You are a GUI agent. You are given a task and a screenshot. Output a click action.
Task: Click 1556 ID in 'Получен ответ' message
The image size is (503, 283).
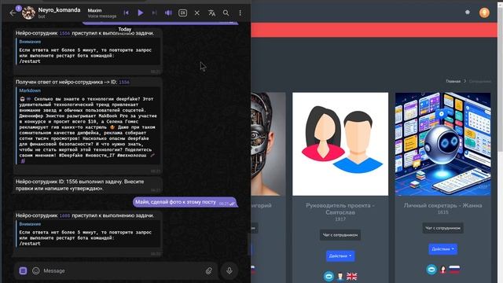tap(124, 82)
